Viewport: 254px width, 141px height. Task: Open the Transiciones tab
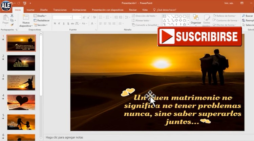click(60, 10)
